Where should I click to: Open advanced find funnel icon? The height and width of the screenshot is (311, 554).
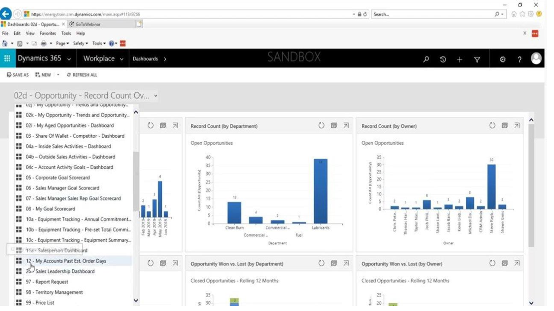click(477, 60)
